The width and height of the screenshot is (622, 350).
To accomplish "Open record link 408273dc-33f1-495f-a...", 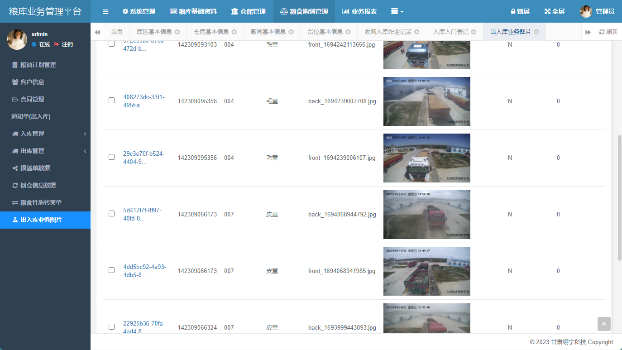I will pos(144,101).
